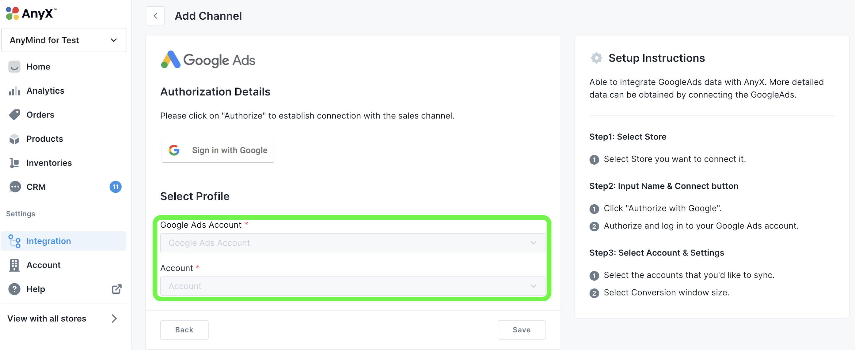Select the Products box icon
This screenshot has height=350, width=855.
[x=14, y=139]
